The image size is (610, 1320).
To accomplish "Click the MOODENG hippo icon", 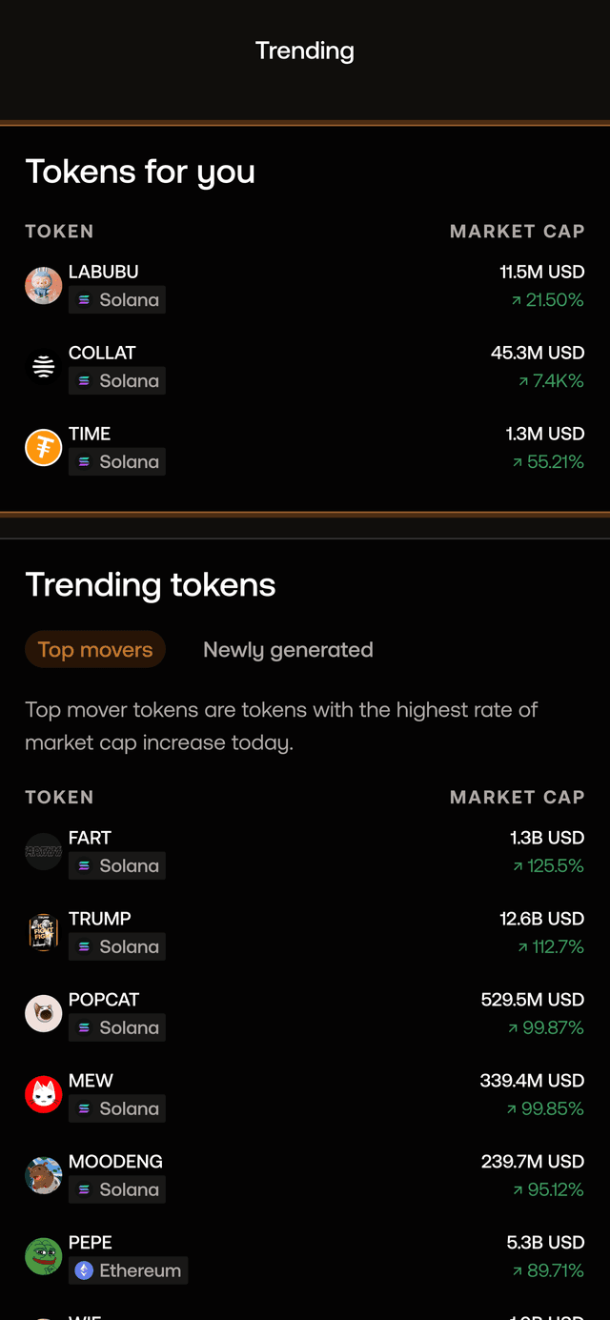I will coord(43,1175).
